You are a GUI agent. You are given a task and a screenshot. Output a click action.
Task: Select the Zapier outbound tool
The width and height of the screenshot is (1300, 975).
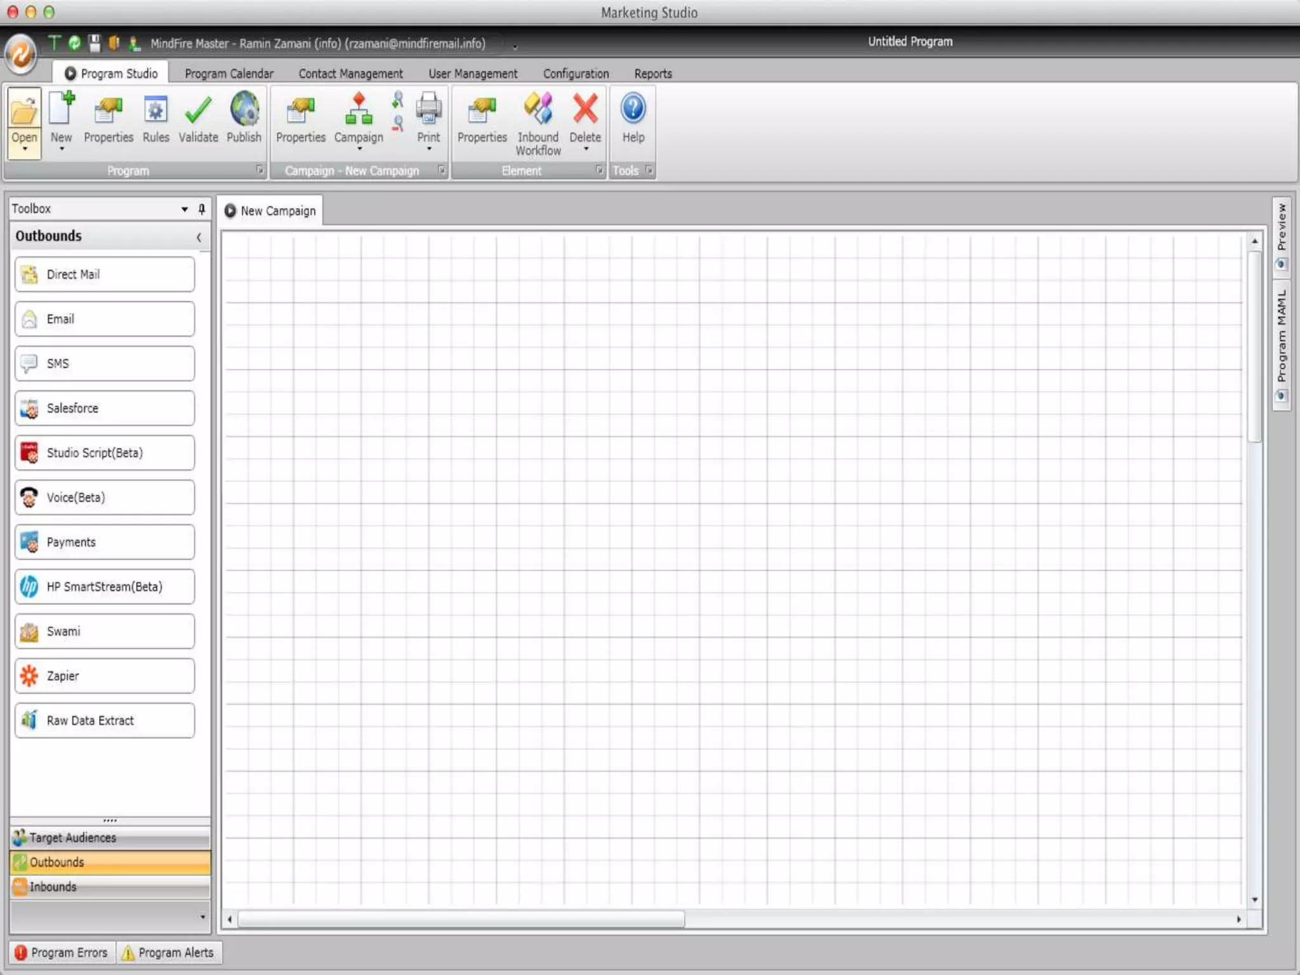point(105,675)
